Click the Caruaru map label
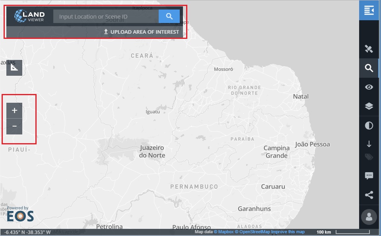This screenshot has height=236, width=381. tap(273, 186)
